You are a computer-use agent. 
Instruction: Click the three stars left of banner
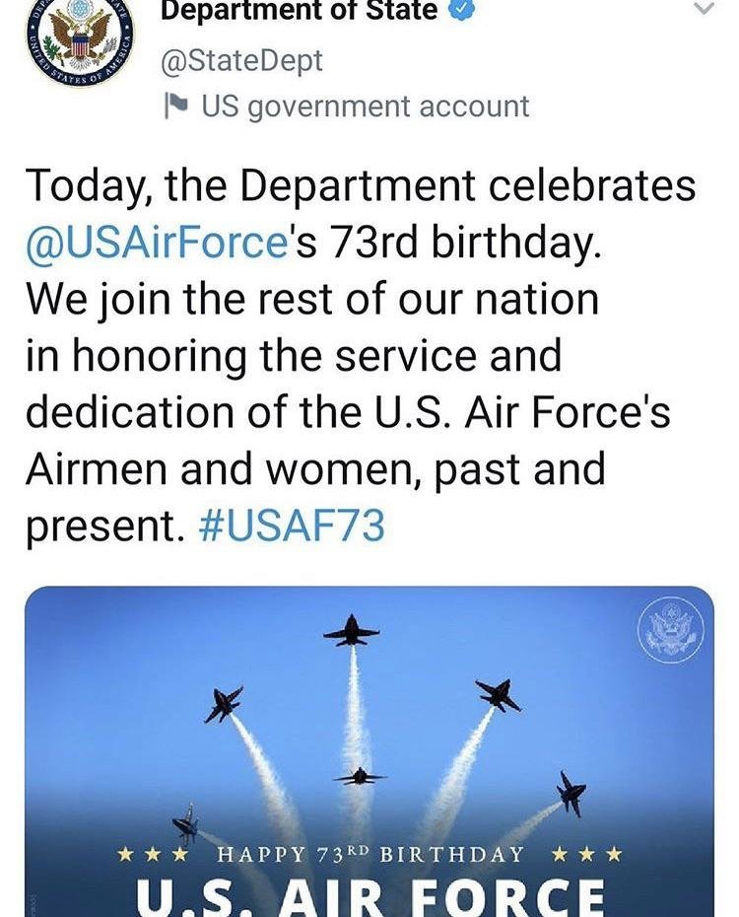point(153,855)
